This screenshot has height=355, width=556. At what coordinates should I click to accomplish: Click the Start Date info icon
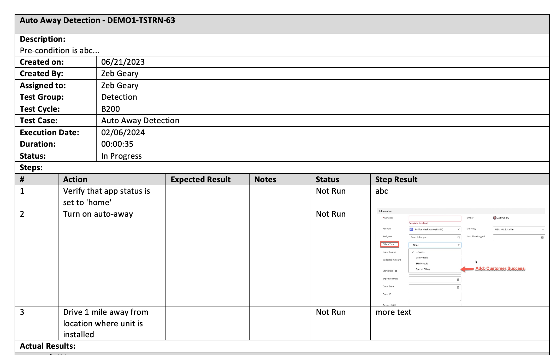(396, 271)
